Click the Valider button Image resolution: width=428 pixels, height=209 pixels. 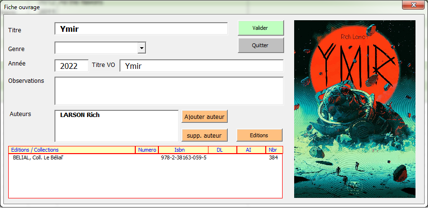click(x=260, y=28)
